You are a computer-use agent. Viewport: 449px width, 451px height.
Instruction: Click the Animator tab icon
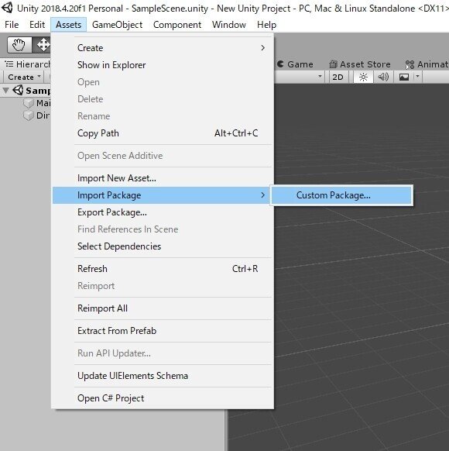click(410, 64)
